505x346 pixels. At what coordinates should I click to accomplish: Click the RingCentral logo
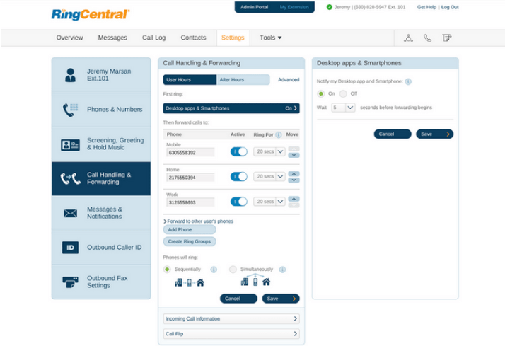[x=91, y=14]
